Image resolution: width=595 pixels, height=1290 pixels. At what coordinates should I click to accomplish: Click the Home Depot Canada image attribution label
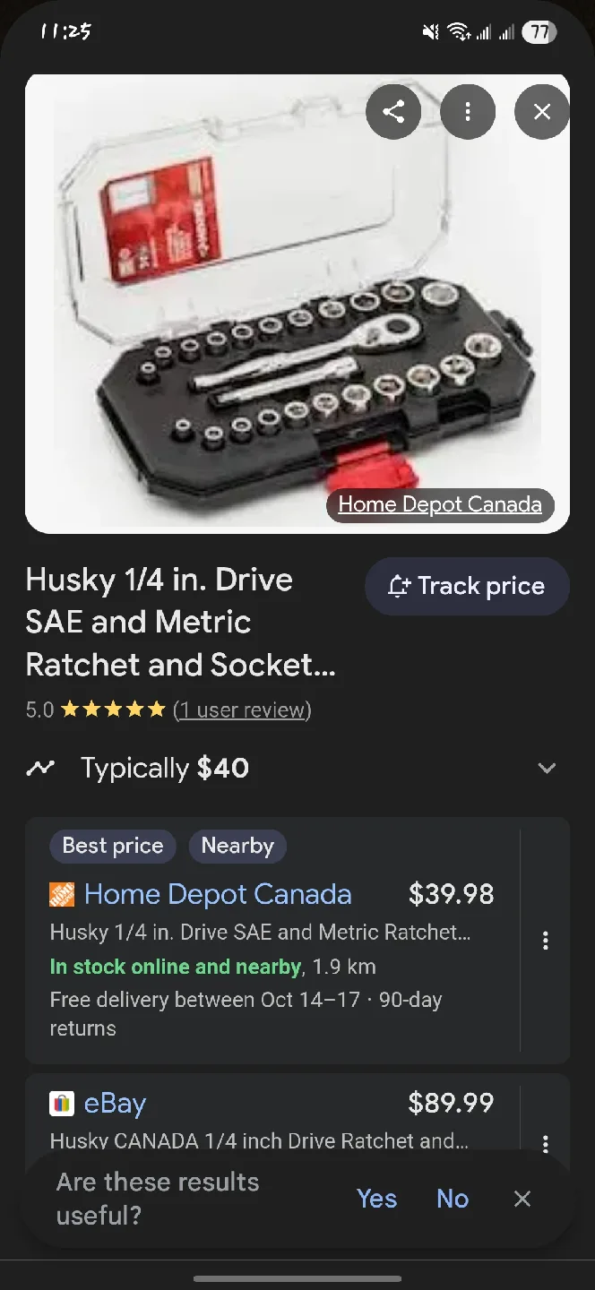click(x=439, y=504)
